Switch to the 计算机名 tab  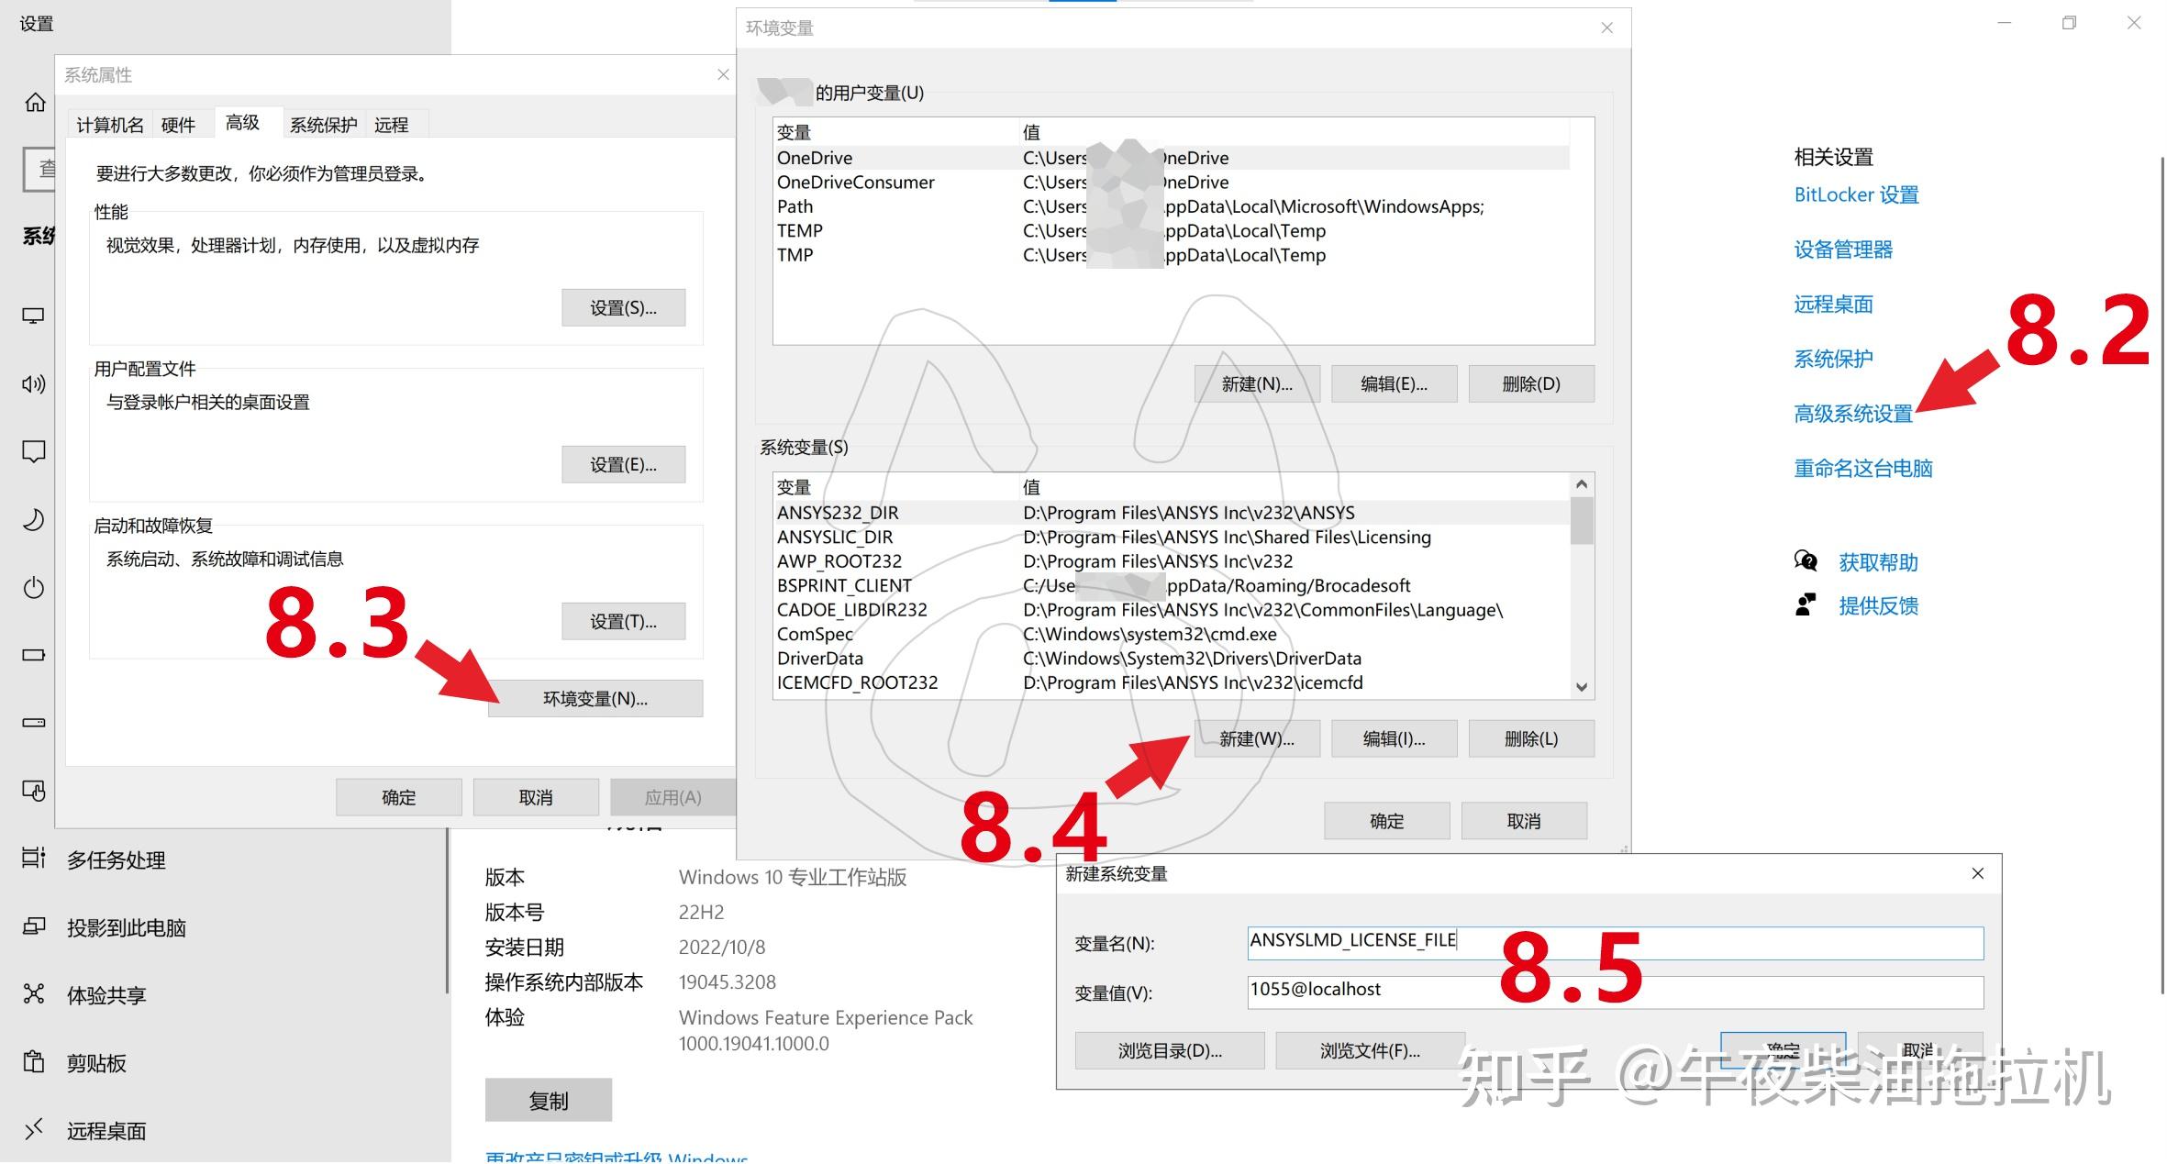coord(109,125)
